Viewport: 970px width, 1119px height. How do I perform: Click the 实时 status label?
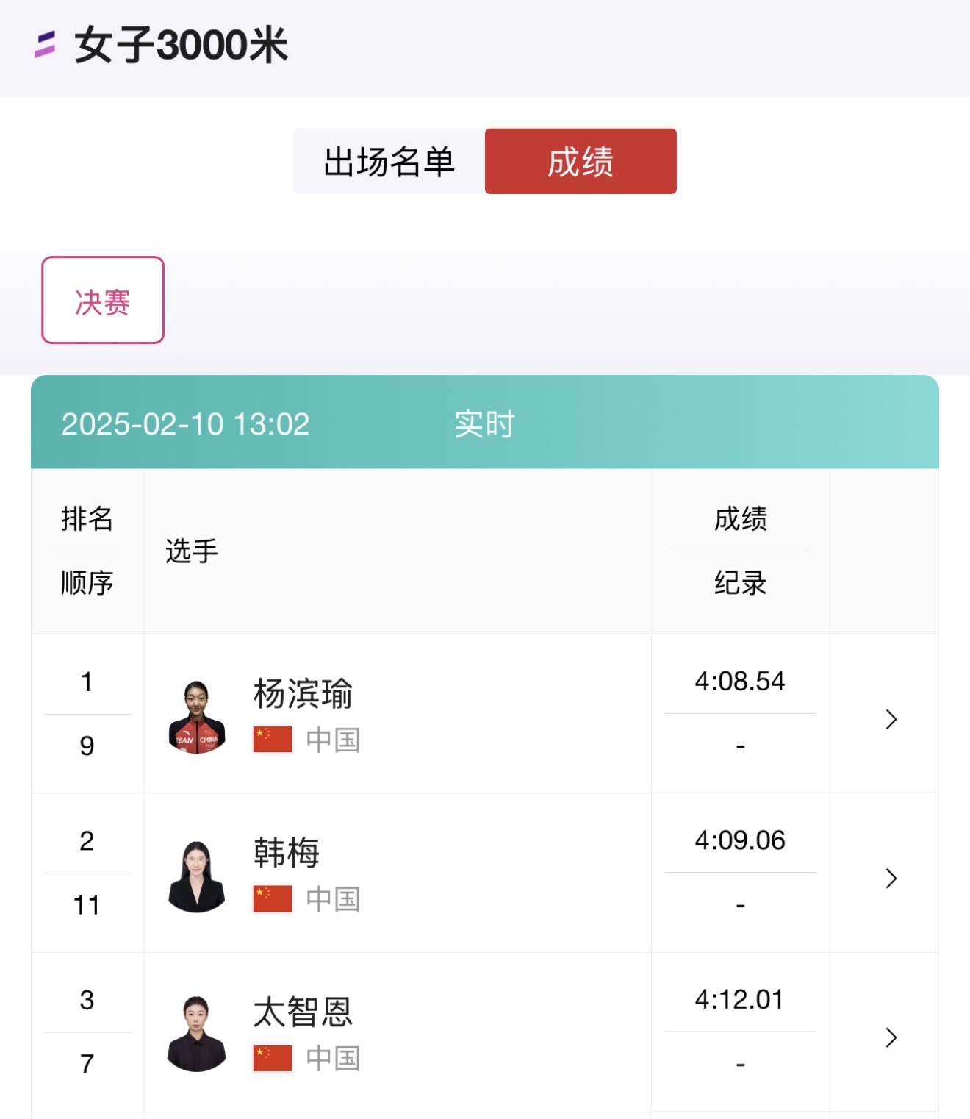(x=484, y=423)
